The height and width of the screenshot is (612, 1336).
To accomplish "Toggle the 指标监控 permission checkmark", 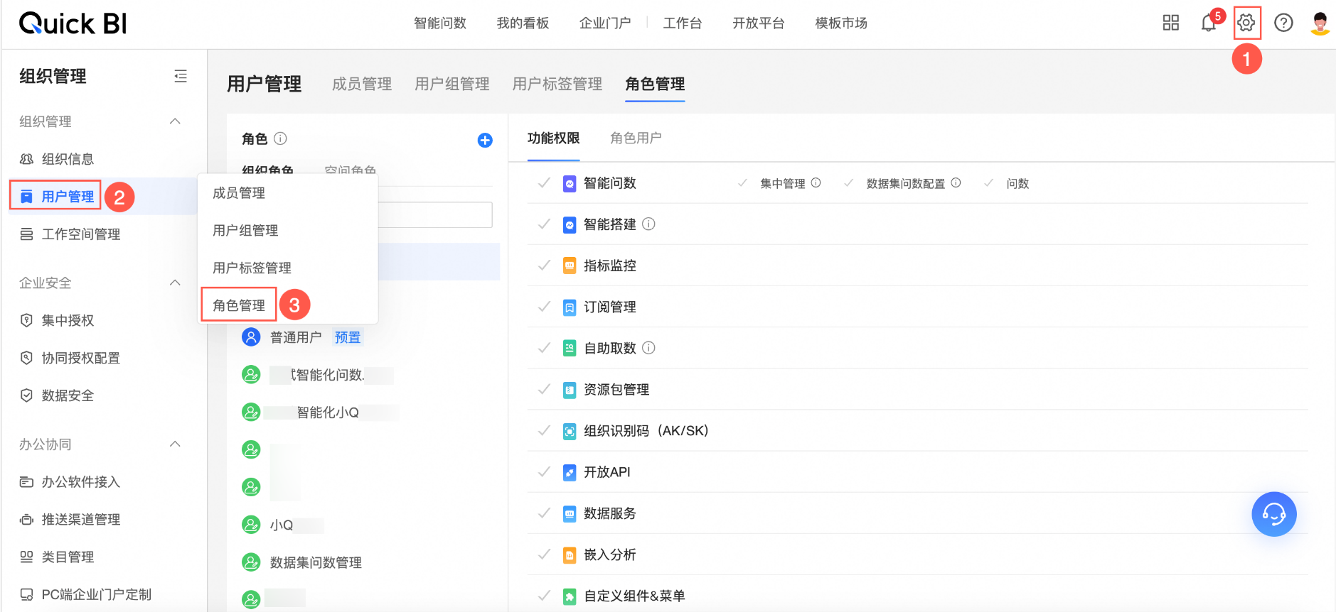I will tap(544, 266).
